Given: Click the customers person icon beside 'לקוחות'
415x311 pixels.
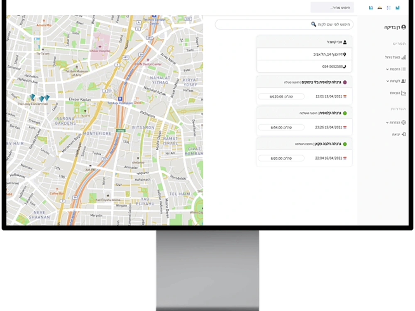Looking at the screenshot, I should coord(403,81).
